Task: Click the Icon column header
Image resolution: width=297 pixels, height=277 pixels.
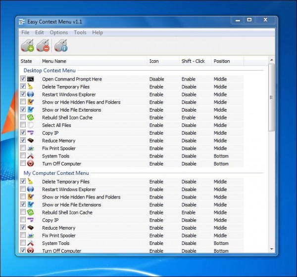Action: tap(163, 61)
